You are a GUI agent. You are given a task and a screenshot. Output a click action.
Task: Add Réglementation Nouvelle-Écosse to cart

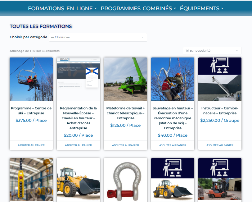coord(78,145)
